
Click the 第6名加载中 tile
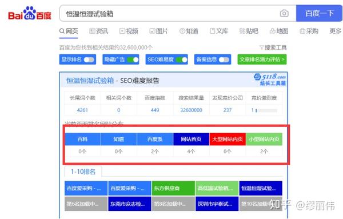coord(86,204)
